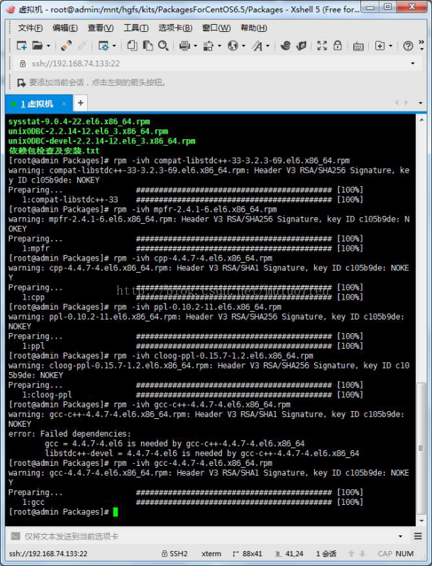
Task: Expand the address bar history dropdown
Action: tap(413, 63)
